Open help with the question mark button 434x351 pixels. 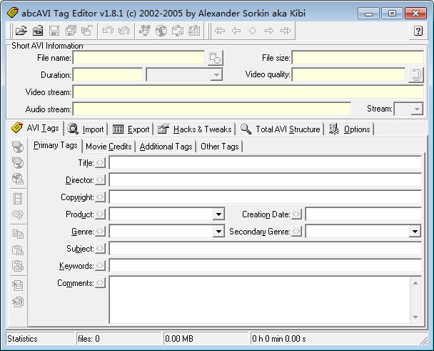click(418, 31)
